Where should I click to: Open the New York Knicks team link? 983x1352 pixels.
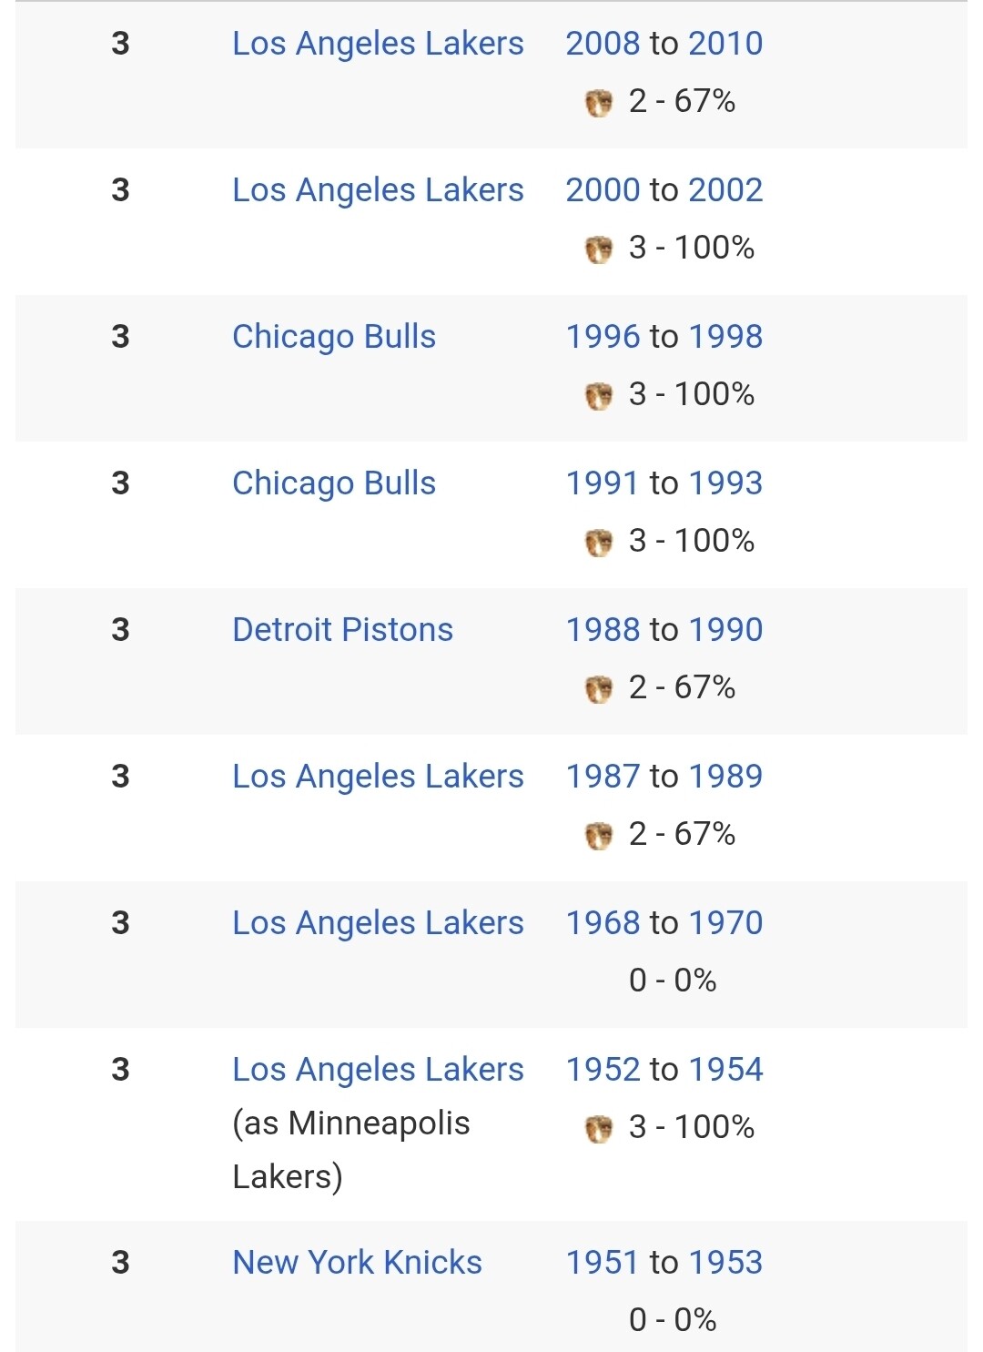(x=357, y=1262)
